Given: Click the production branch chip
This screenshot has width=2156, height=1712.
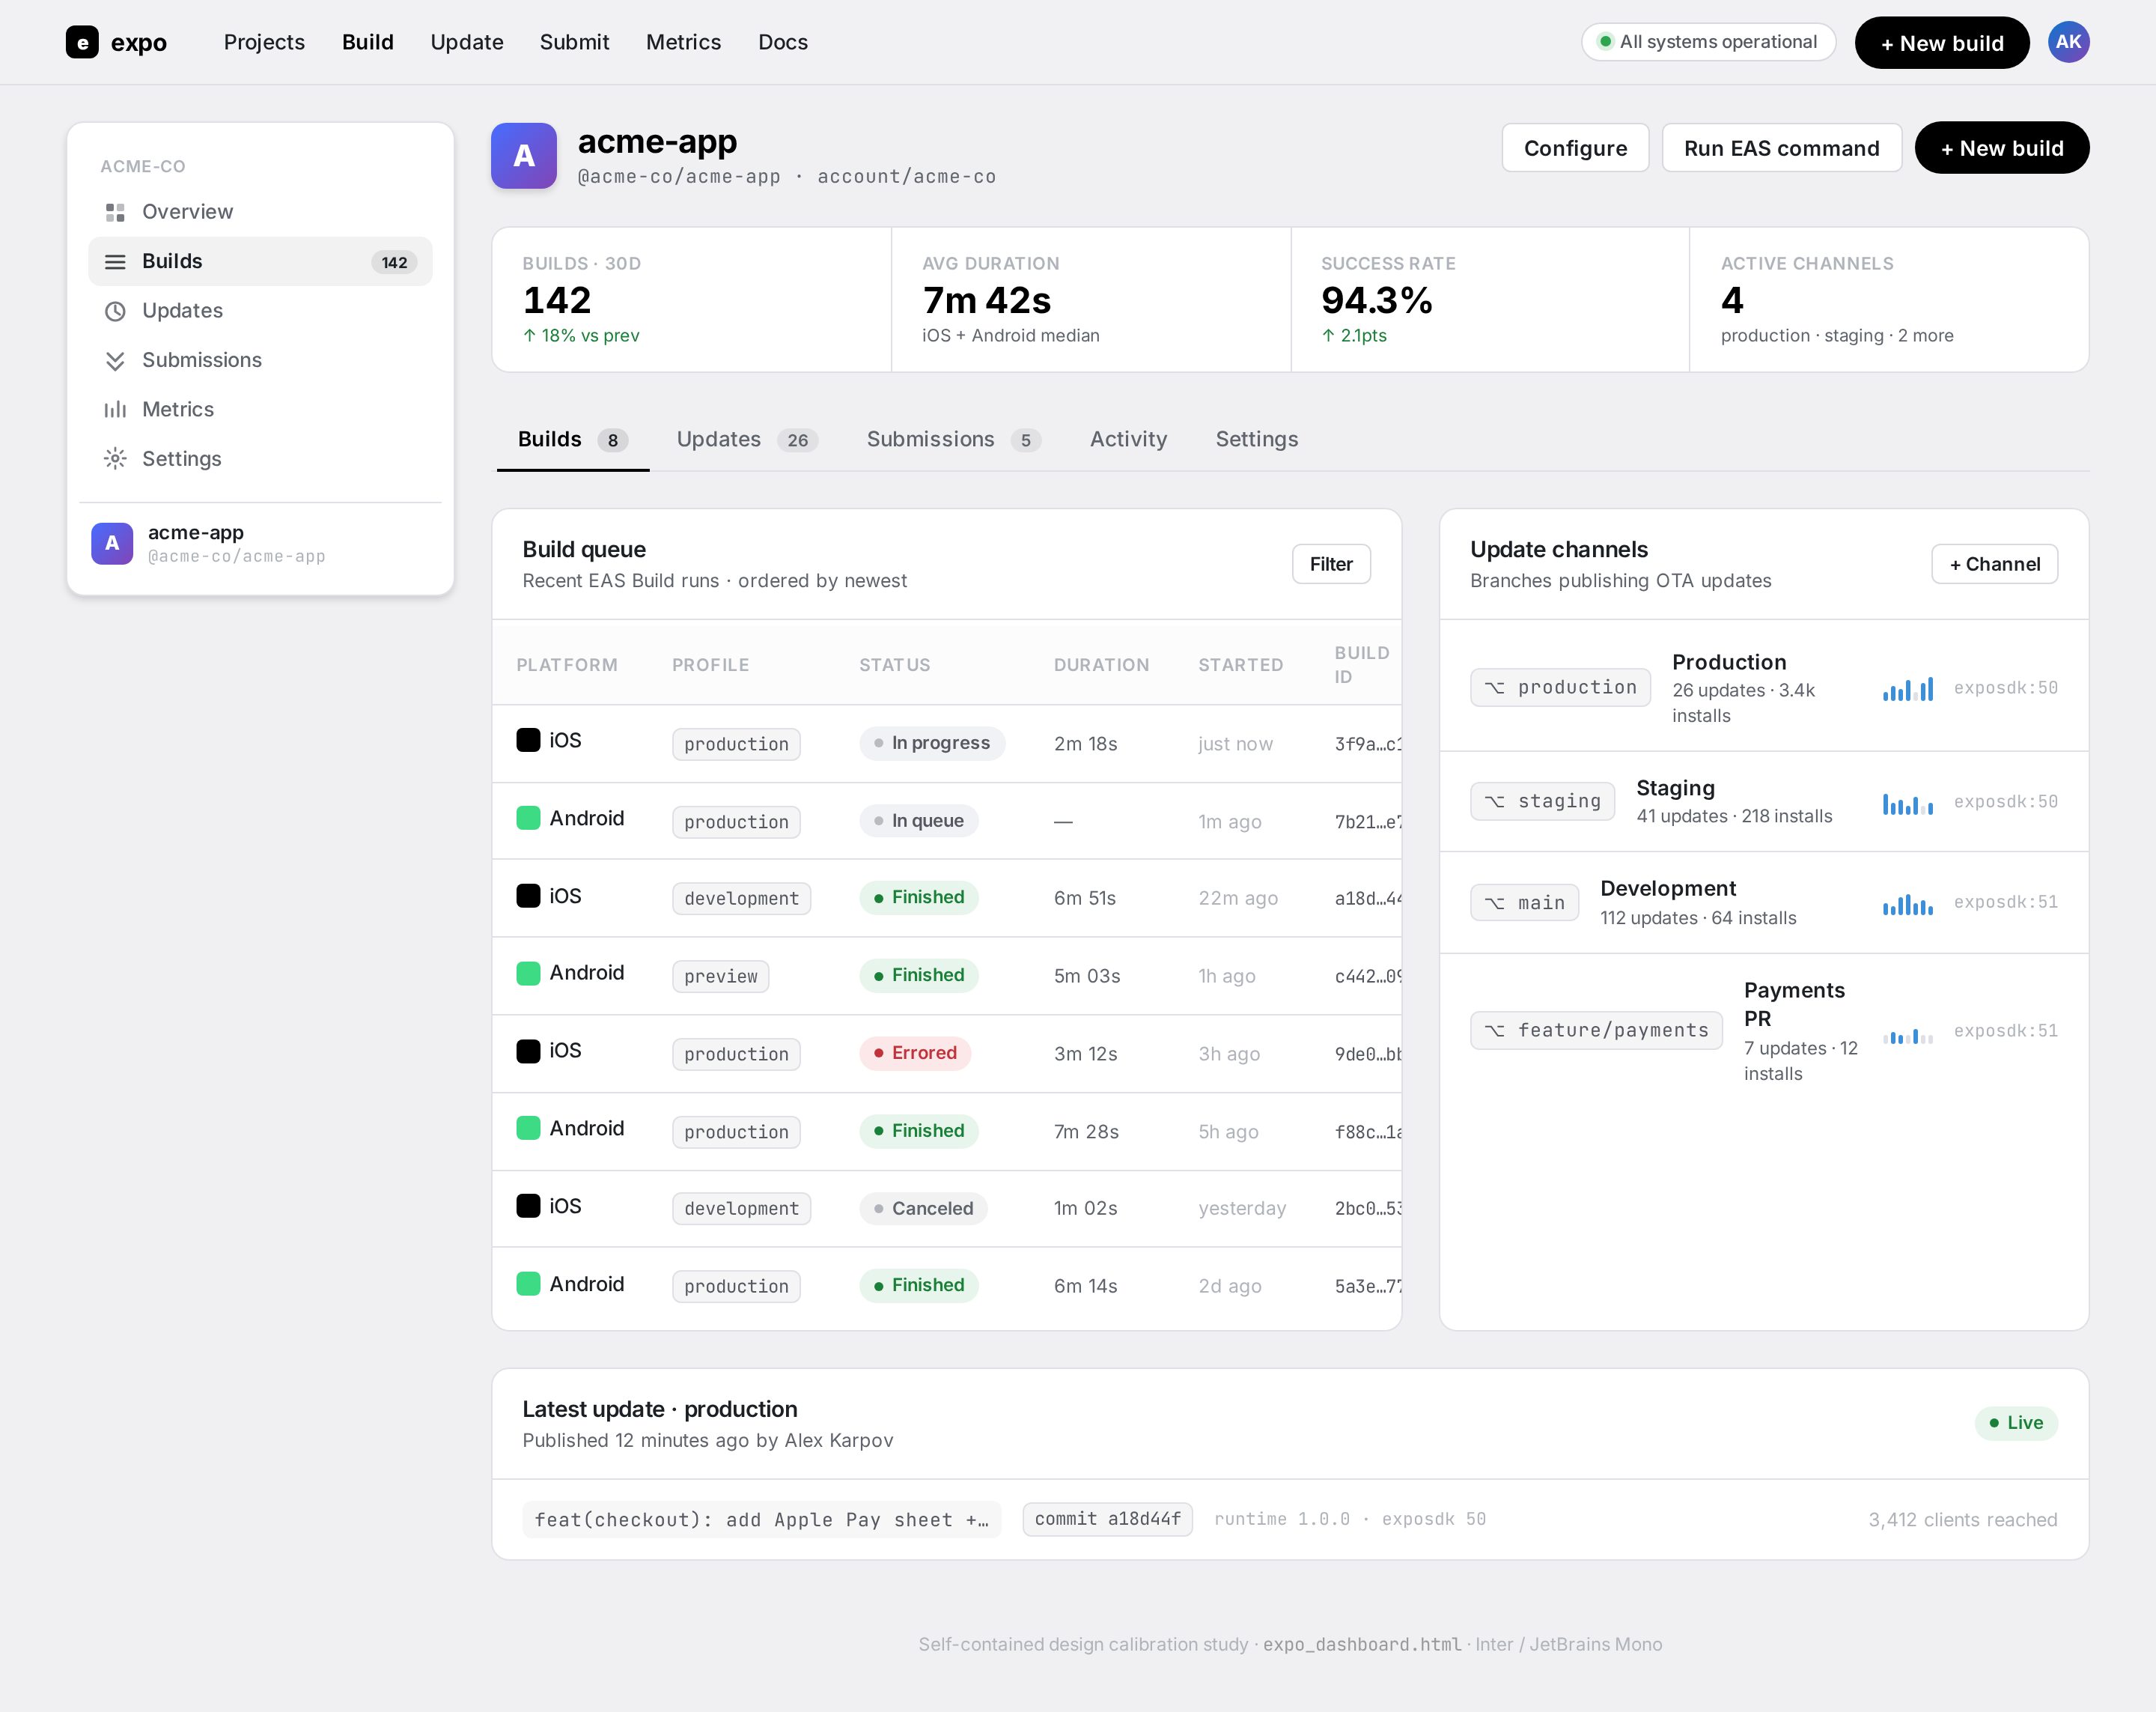Looking at the screenshot, I should [1560, 687].
